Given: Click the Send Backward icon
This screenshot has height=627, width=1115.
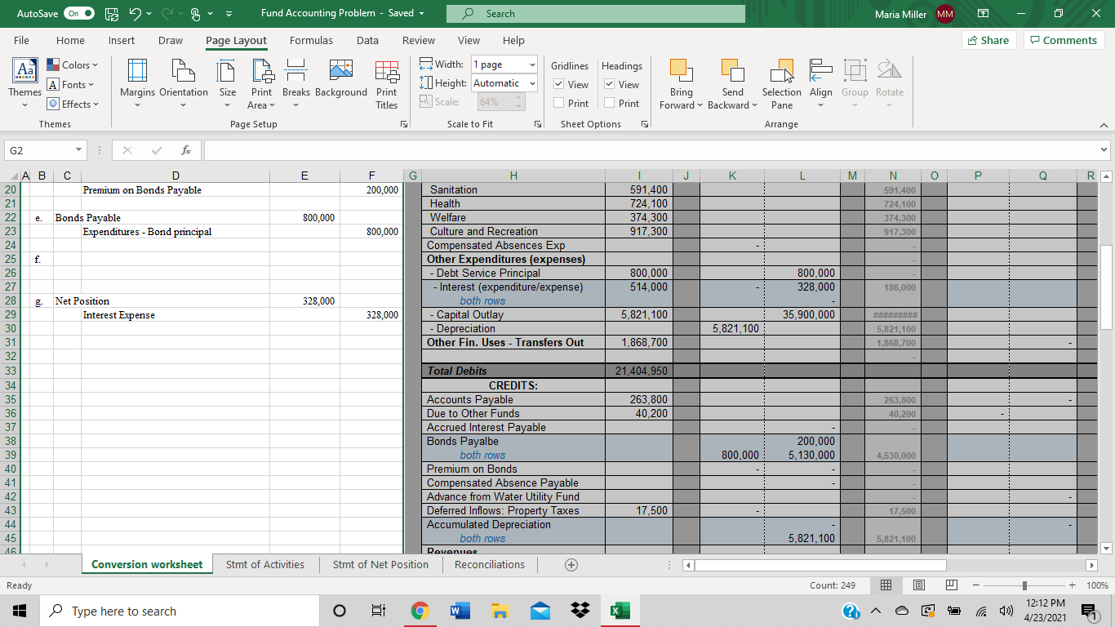Looking at the screenshot, I should [x=732, y=72].
